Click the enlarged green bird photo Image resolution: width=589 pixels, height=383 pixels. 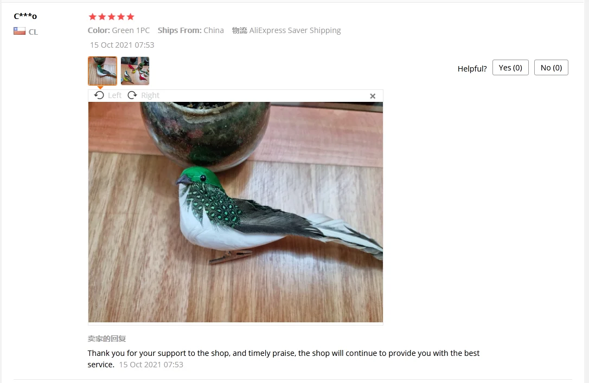tap(235, 212)
